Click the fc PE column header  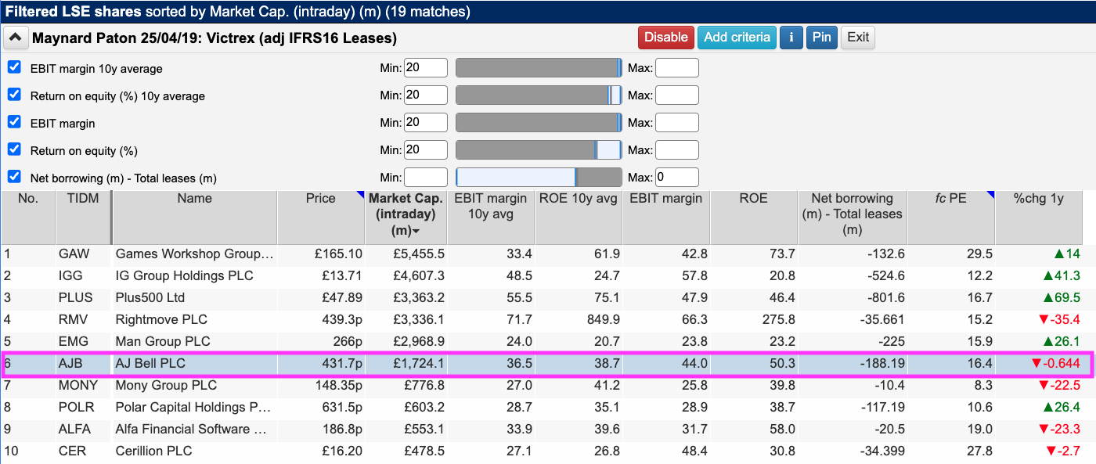click(951, 199)
